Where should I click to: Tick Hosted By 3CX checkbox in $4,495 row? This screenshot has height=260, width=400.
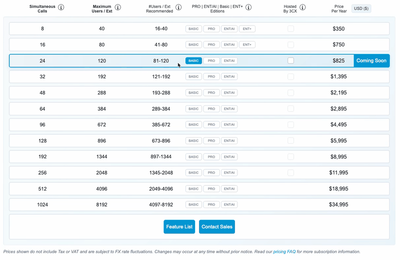point(290,125)
